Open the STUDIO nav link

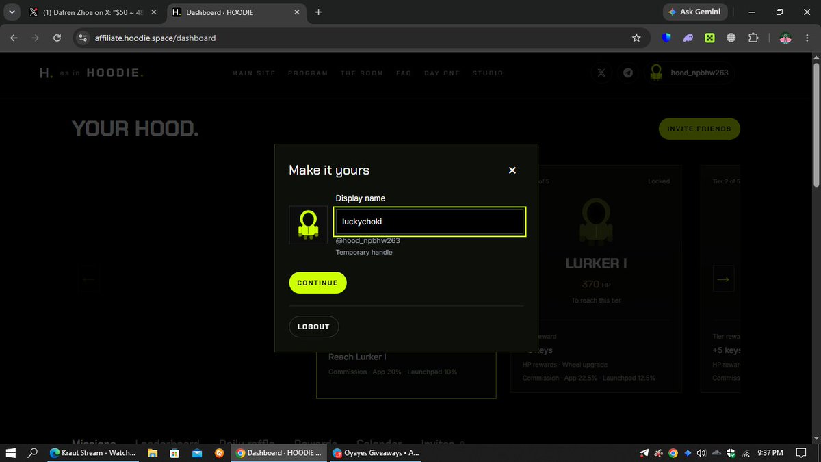(488, 73)
